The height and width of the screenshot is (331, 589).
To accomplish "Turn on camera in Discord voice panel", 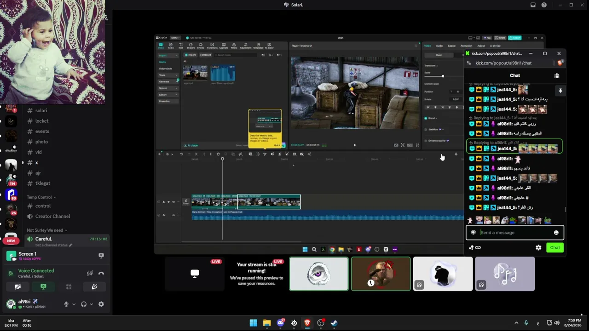I will coord(17,286).
